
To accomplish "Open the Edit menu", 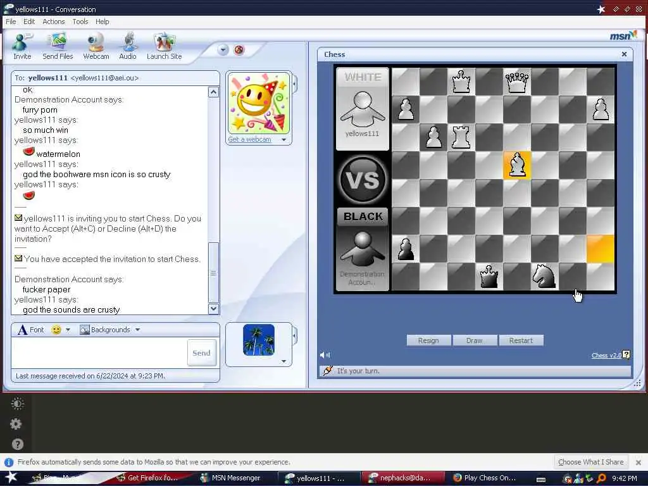I will pos(29,22).
